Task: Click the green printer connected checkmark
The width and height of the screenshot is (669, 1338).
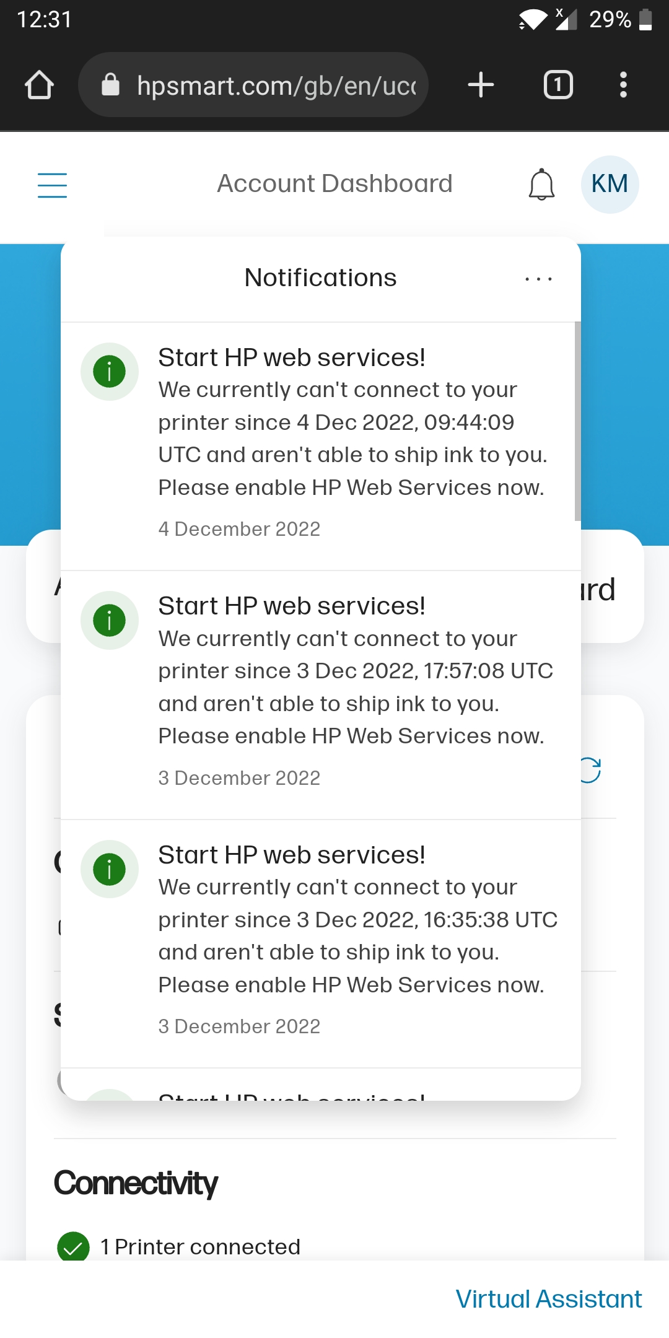Action: tap(76, 1246)
